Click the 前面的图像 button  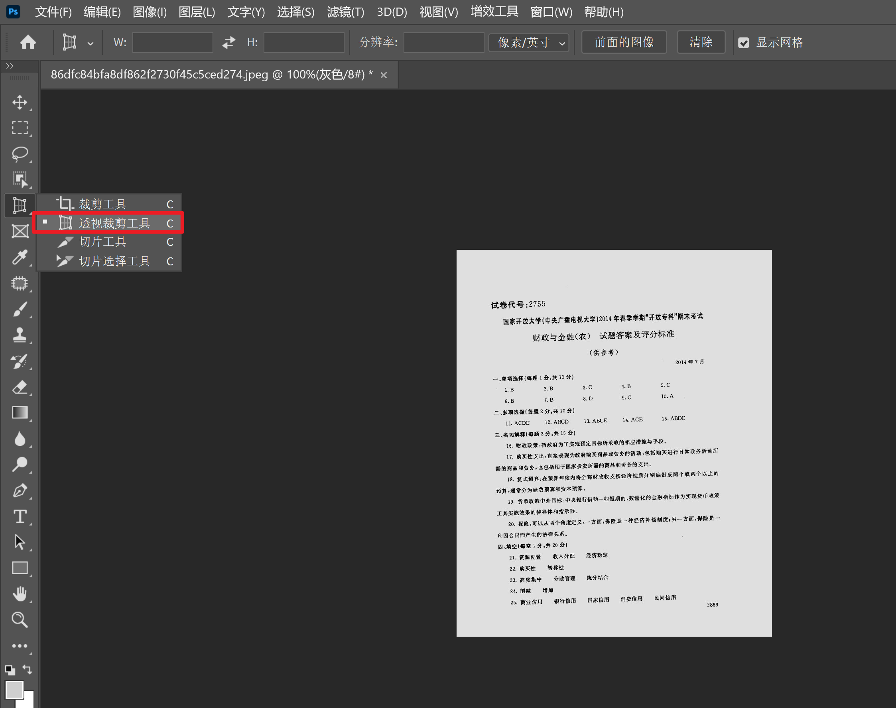pos(624,42)
